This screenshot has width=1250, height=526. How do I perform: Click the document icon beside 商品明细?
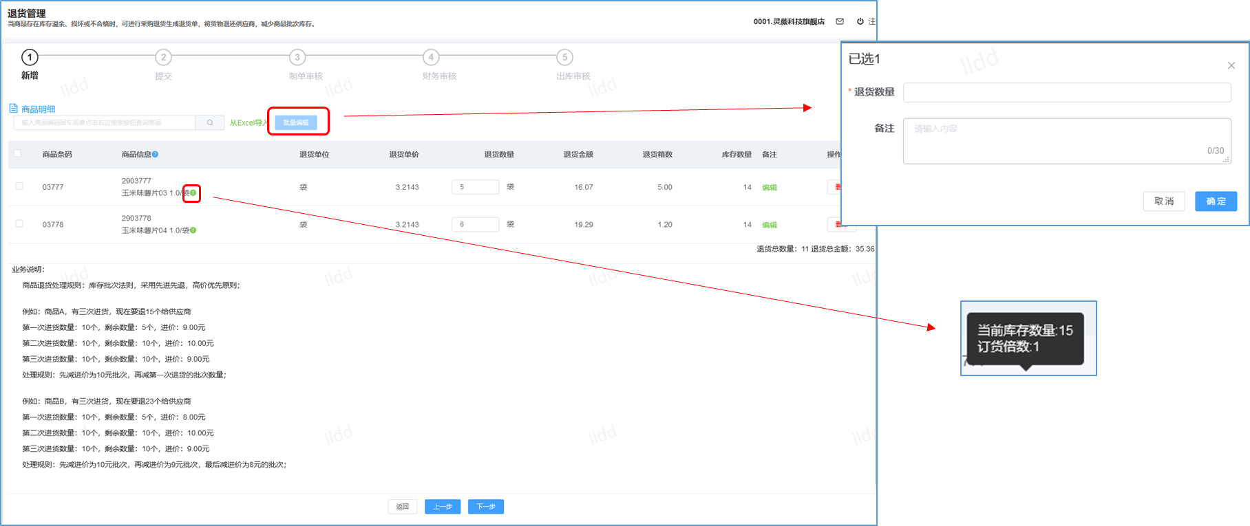(x=13, y=109)
